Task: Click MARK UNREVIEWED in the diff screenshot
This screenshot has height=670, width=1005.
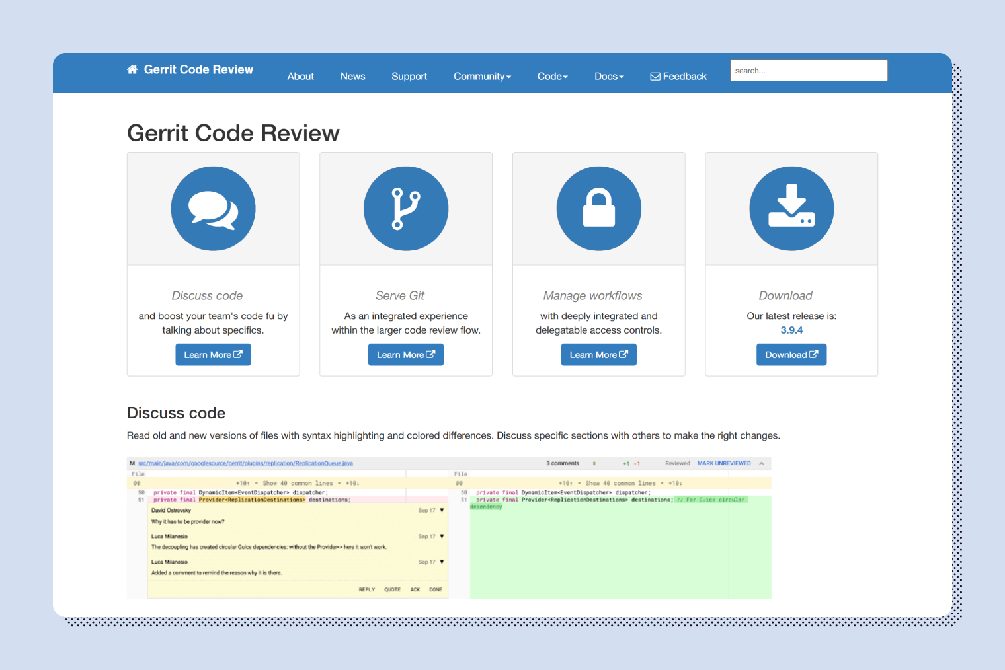Action: pyautogui.click(x=724, y=463)
